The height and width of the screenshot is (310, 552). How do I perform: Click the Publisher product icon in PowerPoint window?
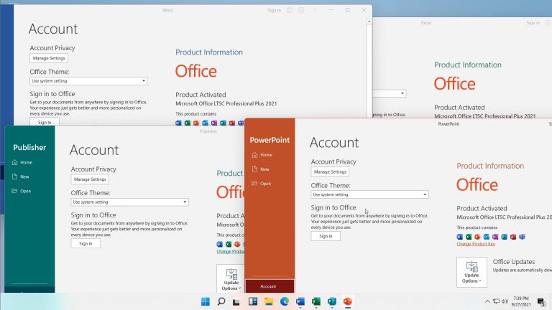[504, 237]
